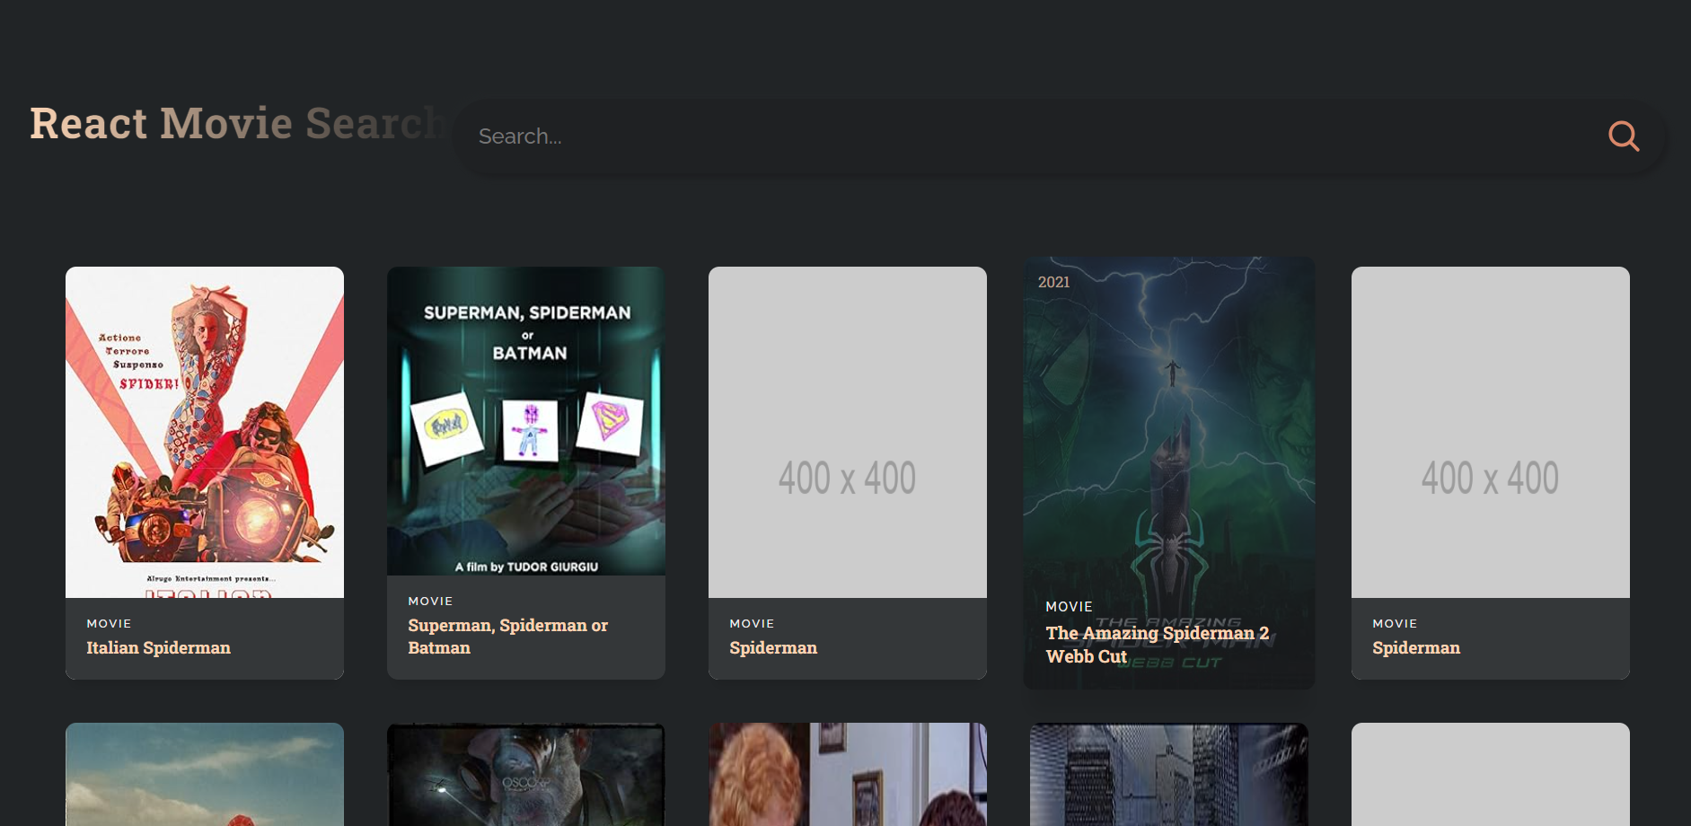Click the 2021 year badge

(1056, 281)
